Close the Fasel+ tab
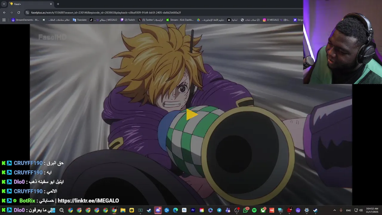Screen dimensions: 382x215 51,4
